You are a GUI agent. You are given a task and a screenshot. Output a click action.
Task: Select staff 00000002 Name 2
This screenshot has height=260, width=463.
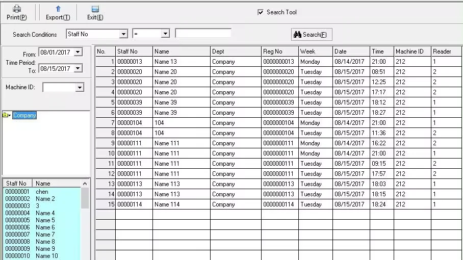(42, 199)
